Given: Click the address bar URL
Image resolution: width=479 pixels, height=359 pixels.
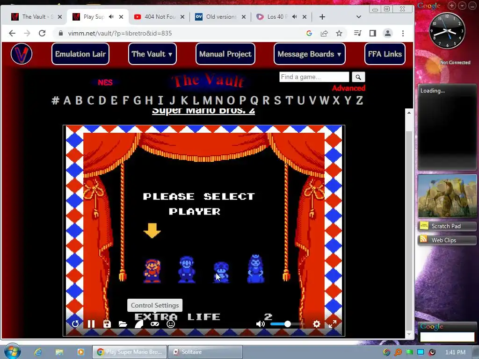Looking at the screenshot, I should [x=120, y=33].
